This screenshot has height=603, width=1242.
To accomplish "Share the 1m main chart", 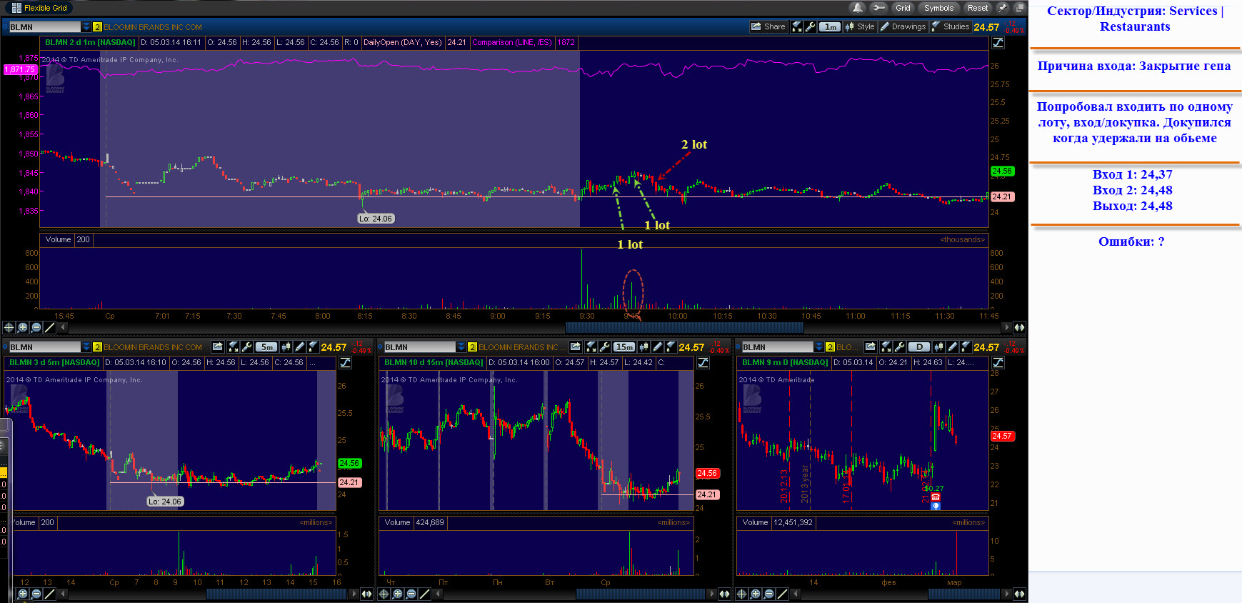I will coord(768,26).
